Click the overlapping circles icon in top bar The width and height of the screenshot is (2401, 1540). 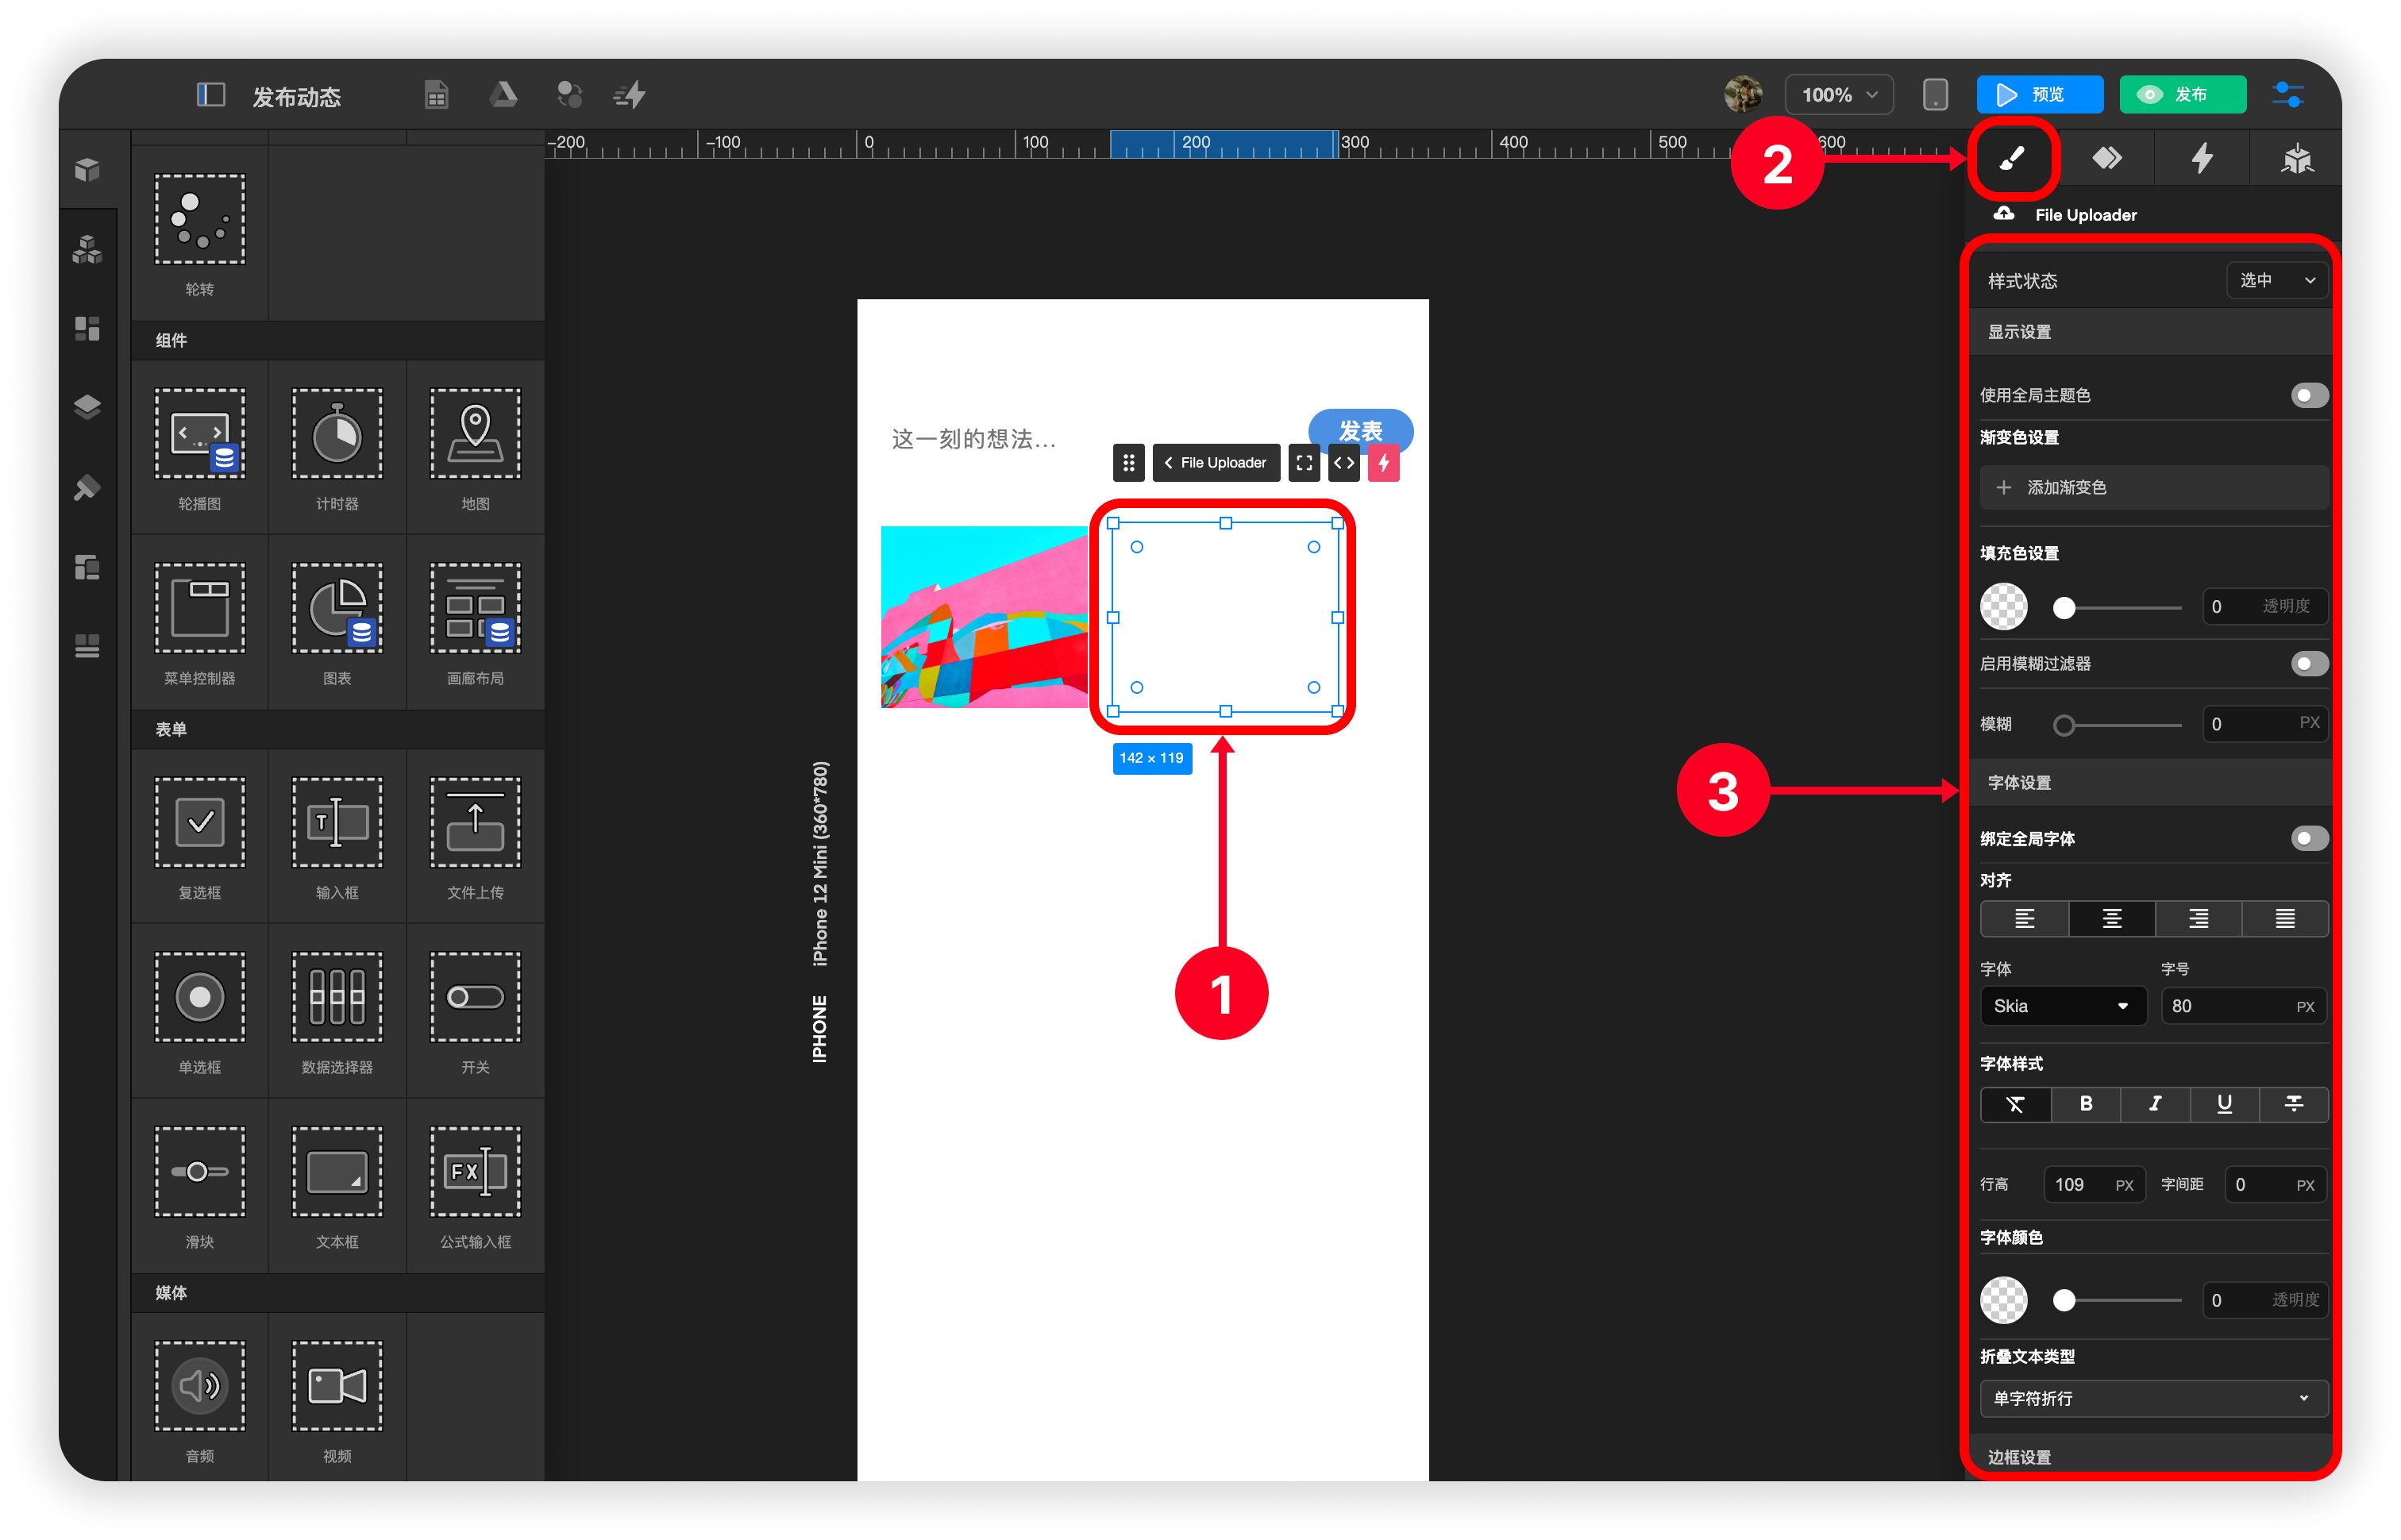tap(569, 94)
